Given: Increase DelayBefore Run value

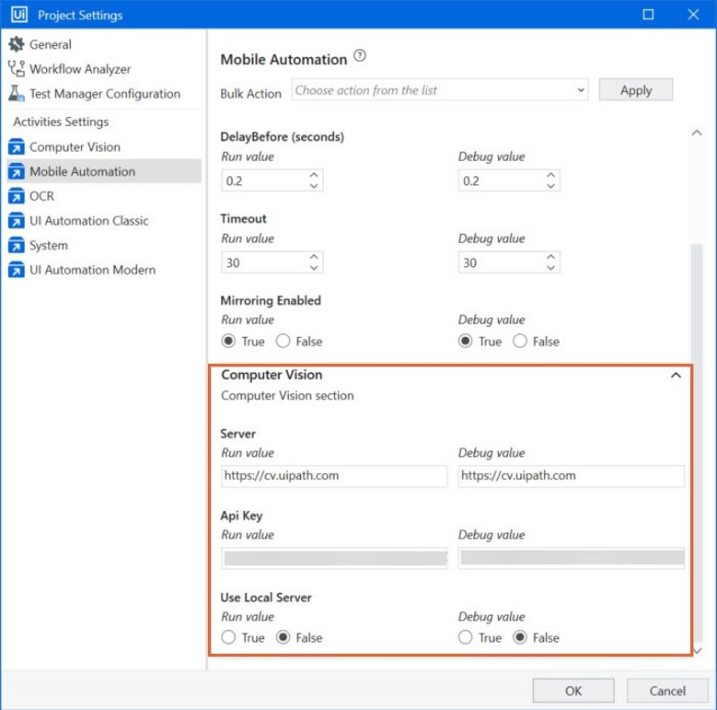Looking at the screenshot, I should 314,175.
